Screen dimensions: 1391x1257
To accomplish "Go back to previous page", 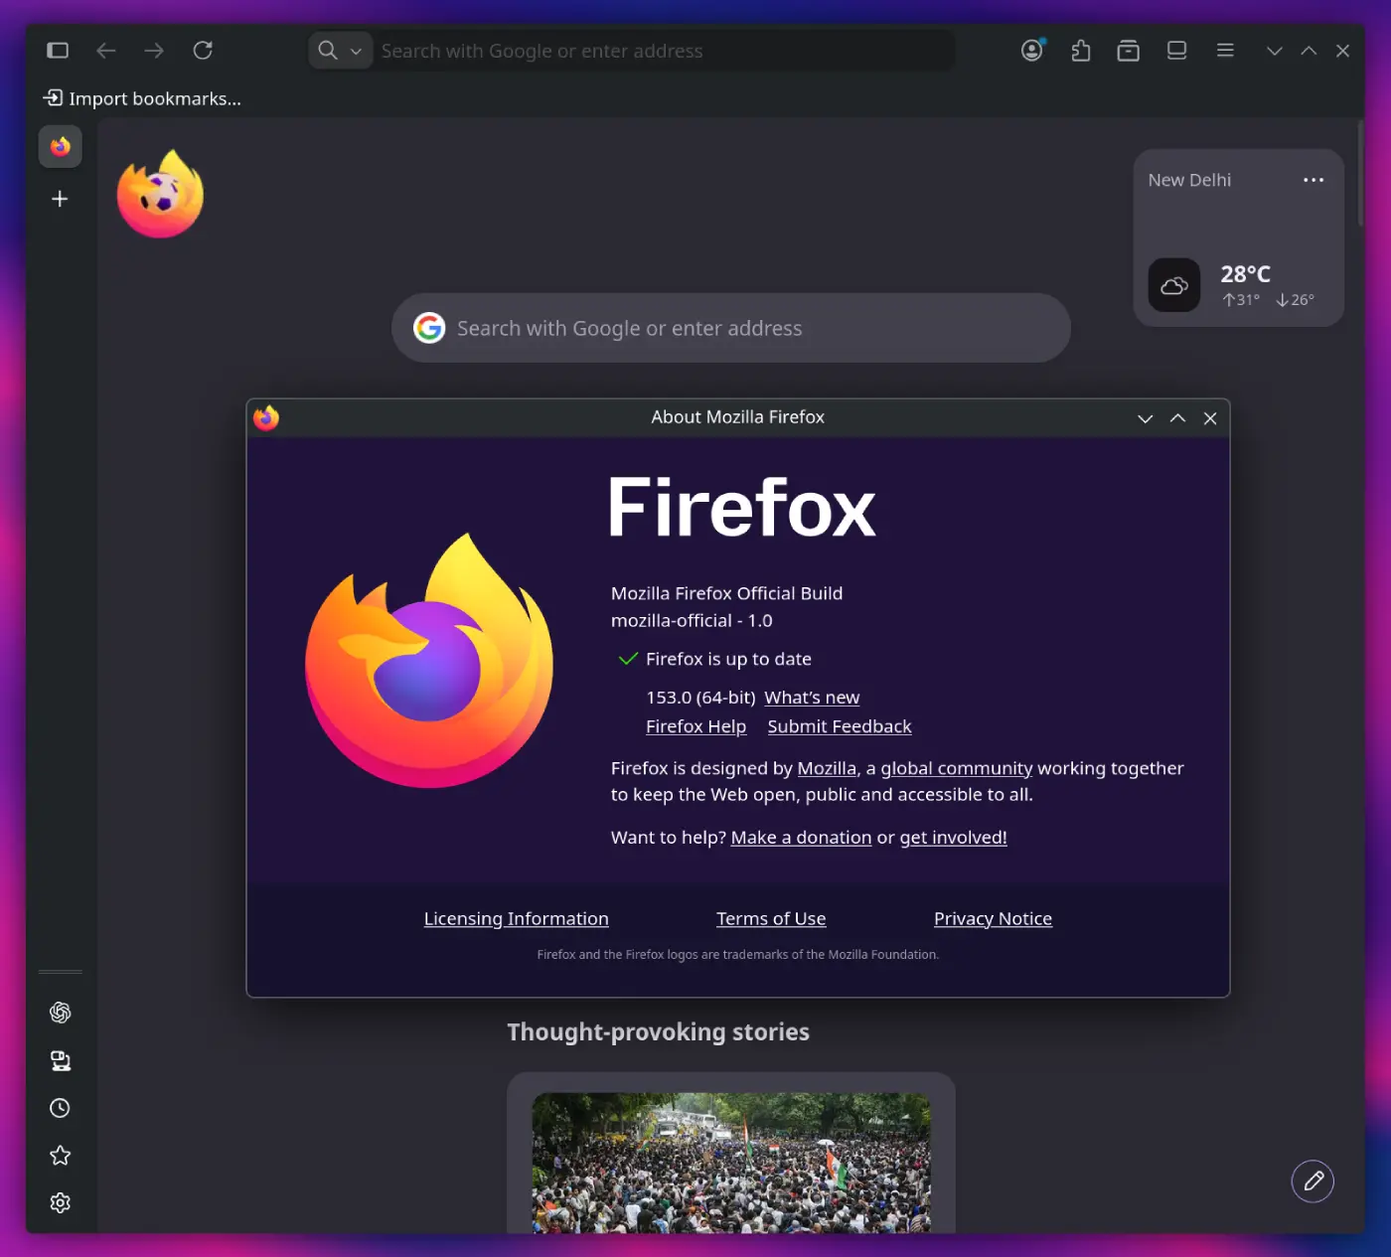I will [x=106, y=51].
